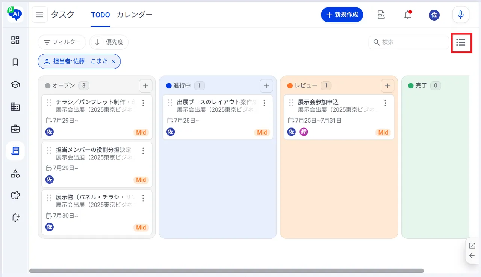Open the hamburger menu button
The height and width of the screenshot is (277, 481).
point(39,15)
